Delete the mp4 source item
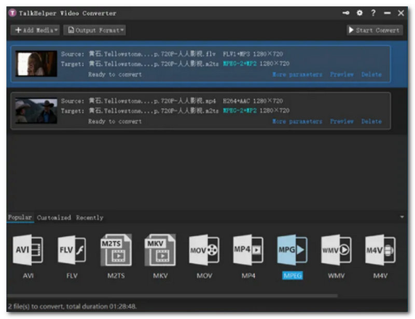 pos(371,121)
